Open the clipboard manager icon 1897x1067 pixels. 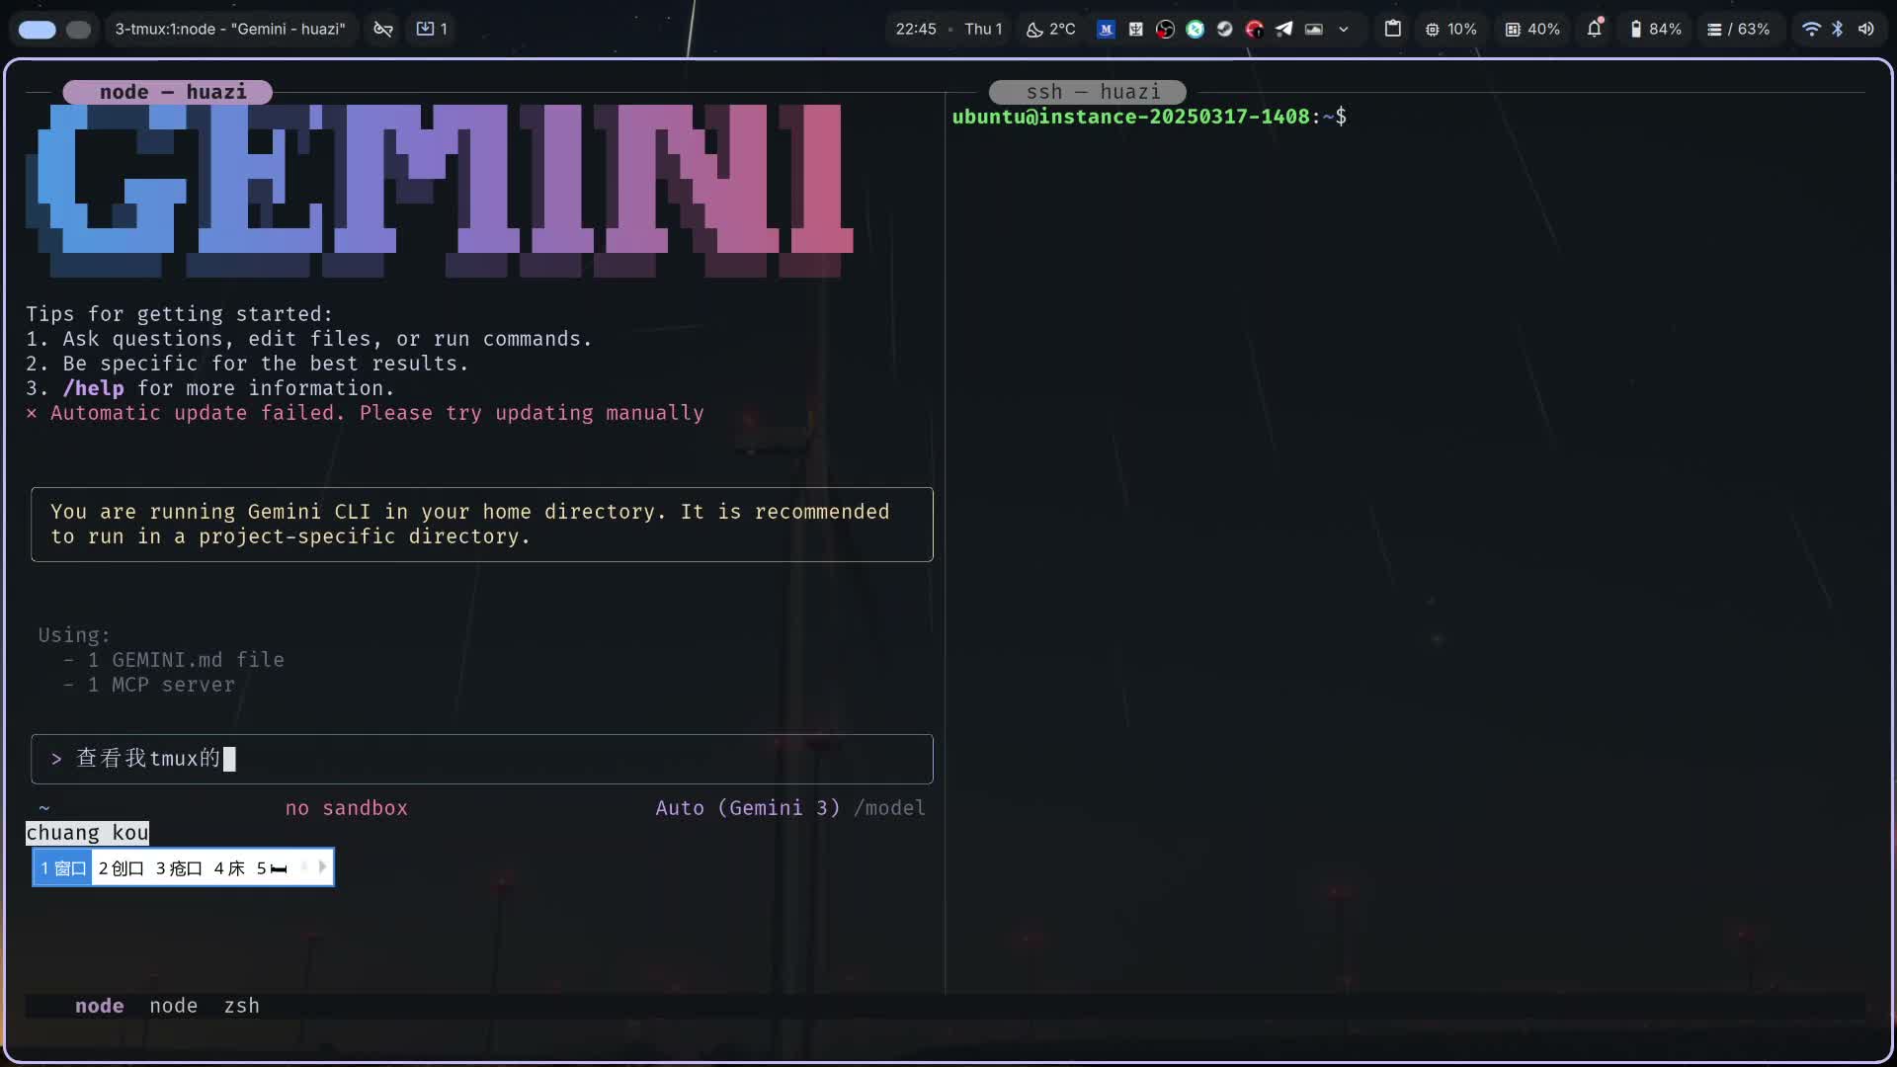[x=1393, y=29]
